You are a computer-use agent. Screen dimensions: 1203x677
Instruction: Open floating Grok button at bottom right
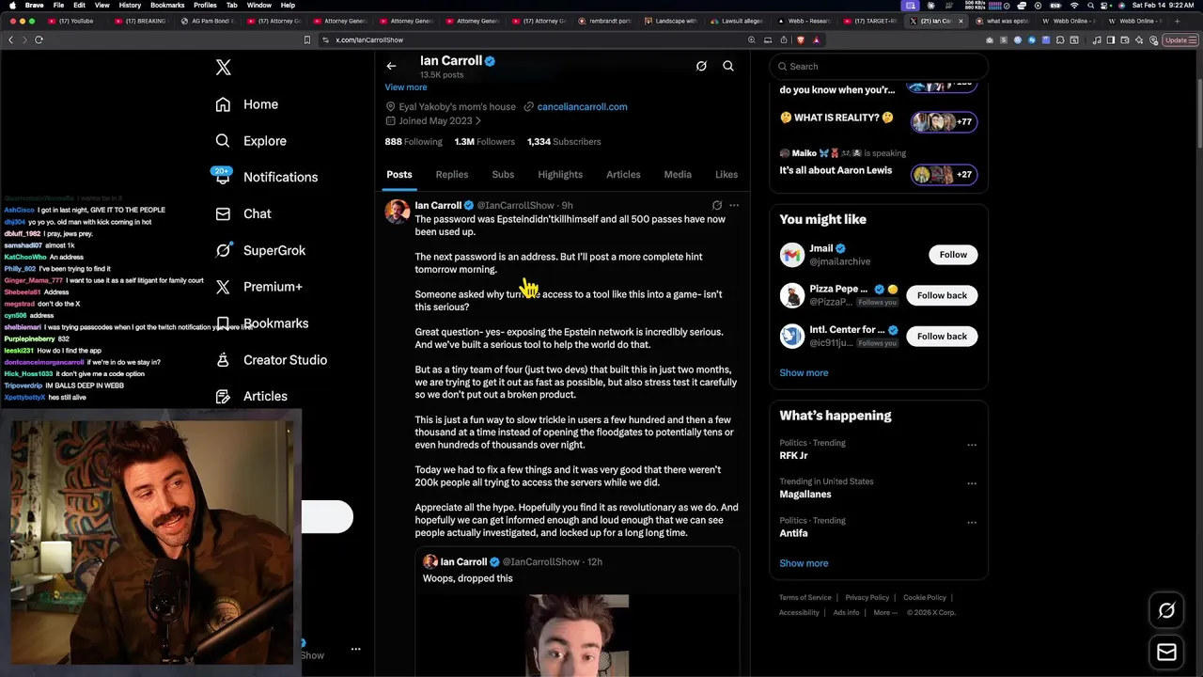point(1166,610)
